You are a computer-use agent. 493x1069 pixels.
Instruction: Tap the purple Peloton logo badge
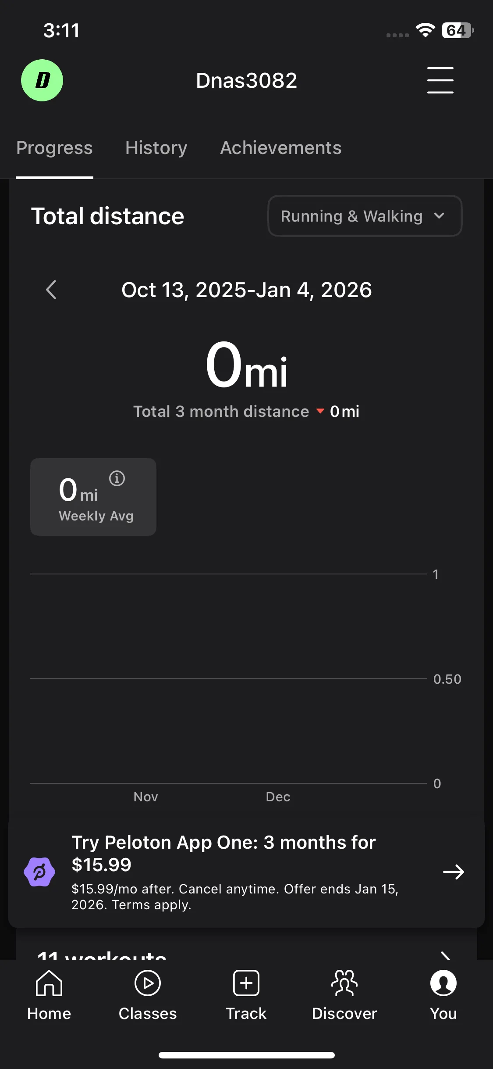click(39, 872)
